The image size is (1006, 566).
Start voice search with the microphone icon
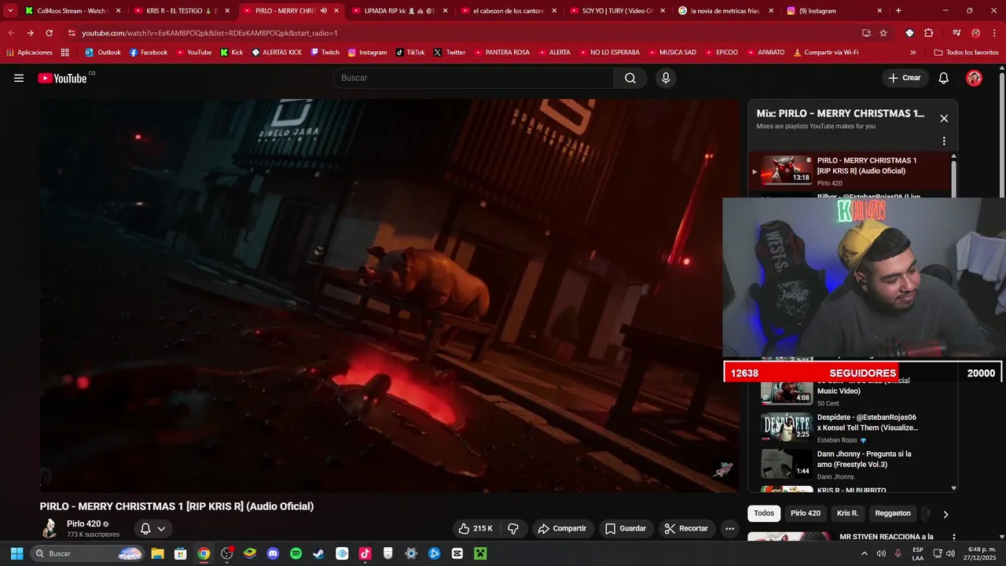coord(666,78)
